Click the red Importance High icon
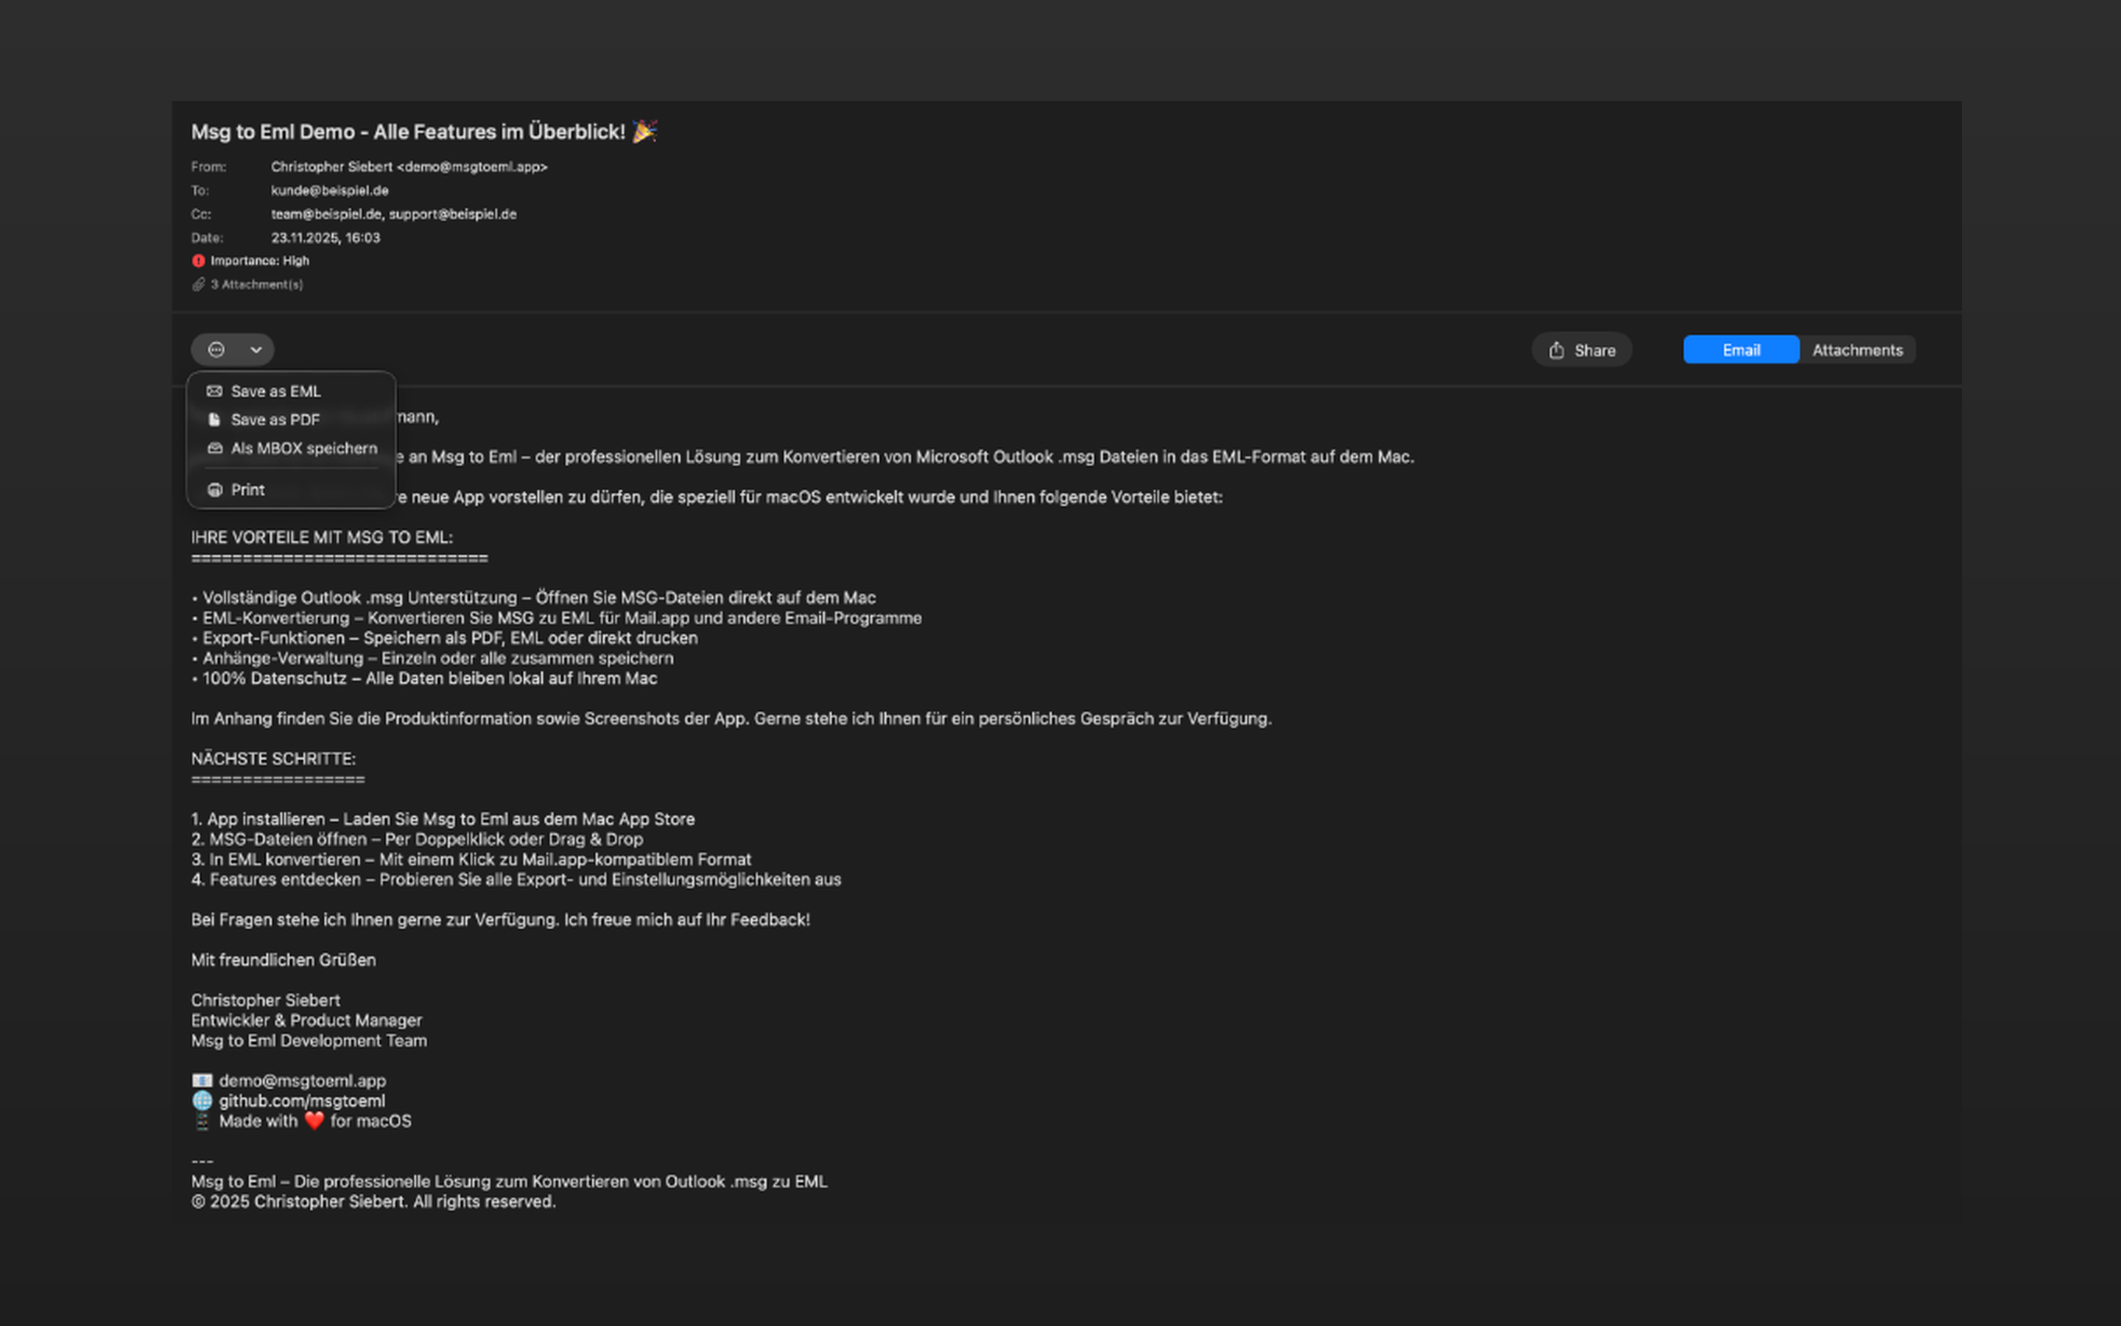The image size is (2121, 1326). 199,261
